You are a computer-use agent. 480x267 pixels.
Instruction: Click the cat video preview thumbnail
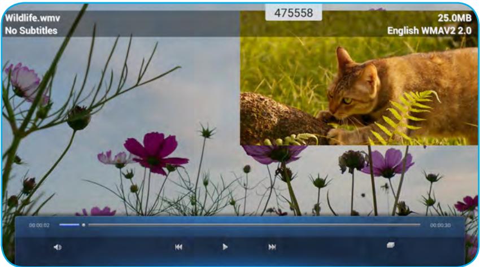click(x=359, y=78)
